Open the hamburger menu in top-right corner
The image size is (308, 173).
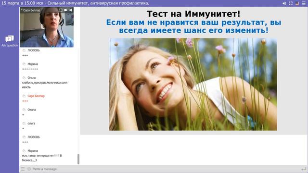pos(304,3)
